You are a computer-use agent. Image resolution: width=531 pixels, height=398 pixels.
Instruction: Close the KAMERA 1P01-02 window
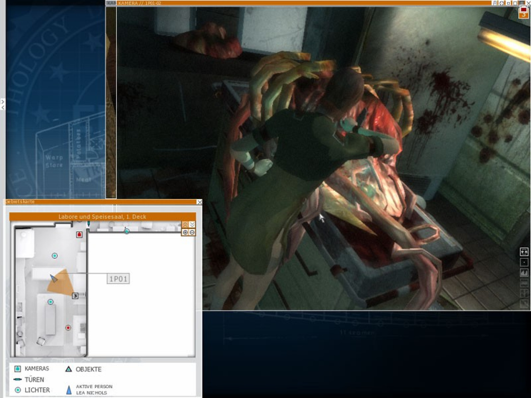pos(528,3)
